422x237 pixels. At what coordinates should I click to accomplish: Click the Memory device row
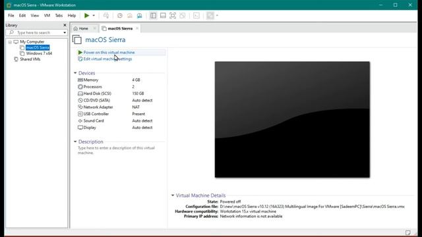[x=121, y=80]
